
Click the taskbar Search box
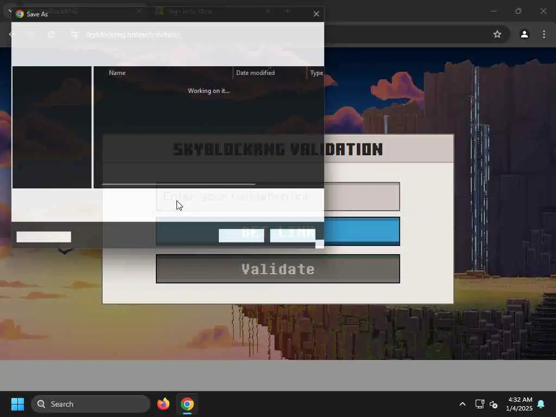[x=91, y=404]
